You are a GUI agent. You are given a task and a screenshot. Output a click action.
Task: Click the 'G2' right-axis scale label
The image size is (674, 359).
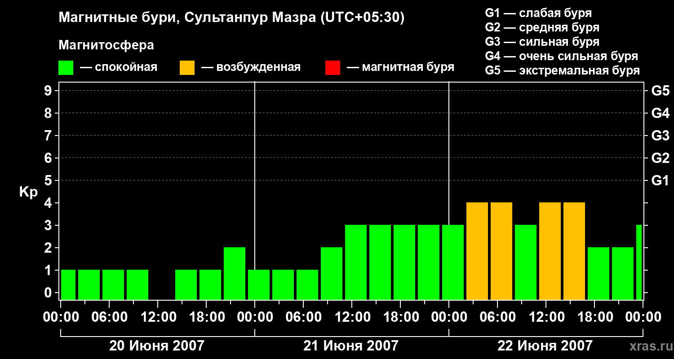coord(660,158)
